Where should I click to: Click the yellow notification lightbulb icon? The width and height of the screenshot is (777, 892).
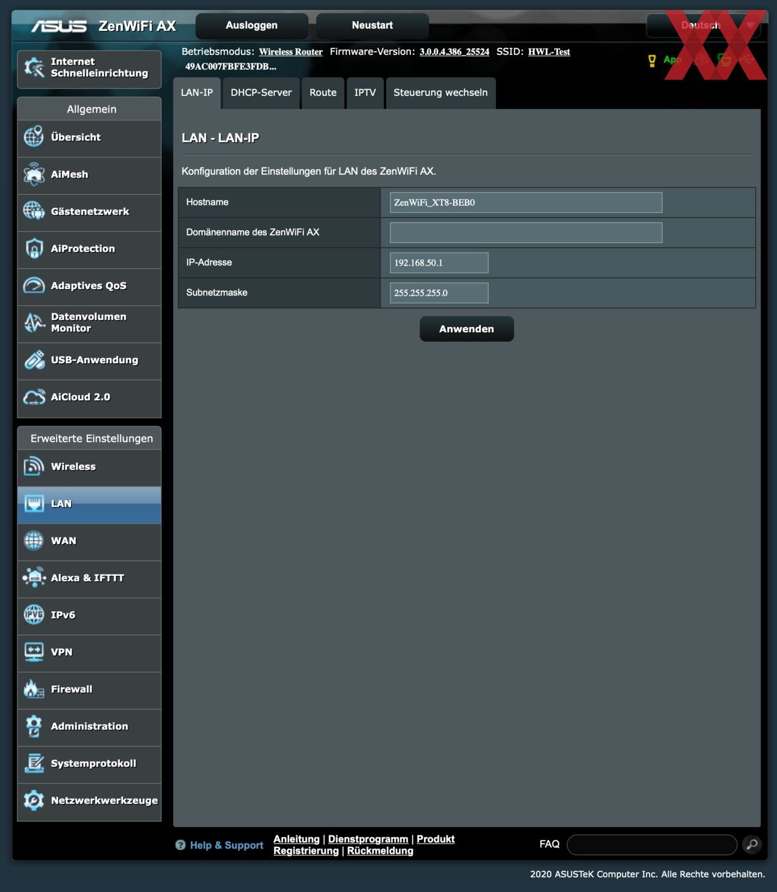(x=652, y=61)
